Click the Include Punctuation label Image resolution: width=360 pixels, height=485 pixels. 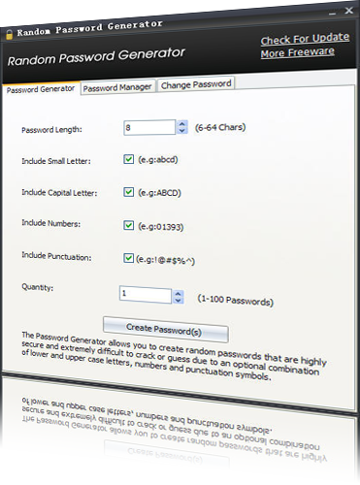[56, 257]
